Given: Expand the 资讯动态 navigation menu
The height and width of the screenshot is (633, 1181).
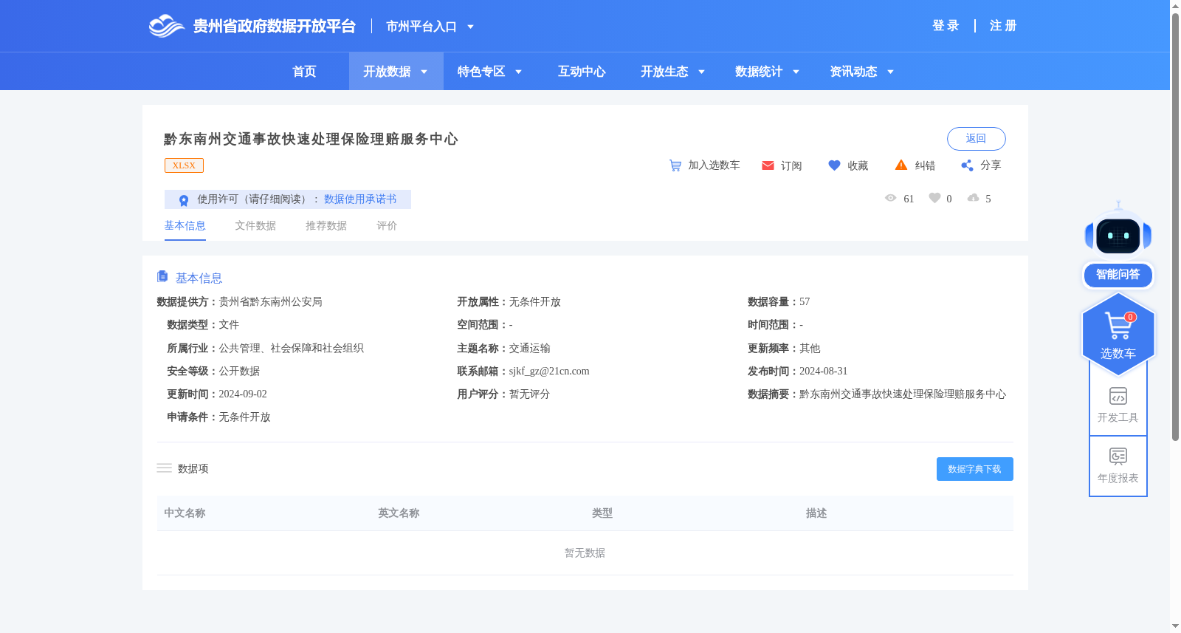Looking at the screenshot, I should click(x=861, y=72).
